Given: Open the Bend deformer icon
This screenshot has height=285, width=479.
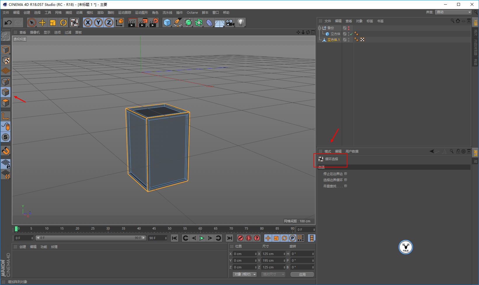Looking at the screenshot, I should click(x=209, y=22).
